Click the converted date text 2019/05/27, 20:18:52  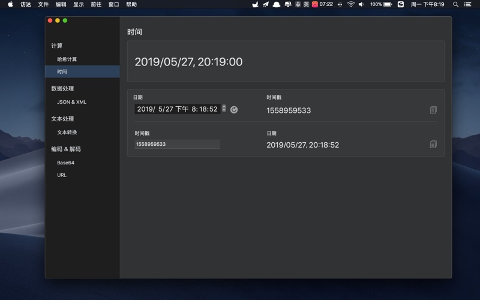[x=303, y=145]
